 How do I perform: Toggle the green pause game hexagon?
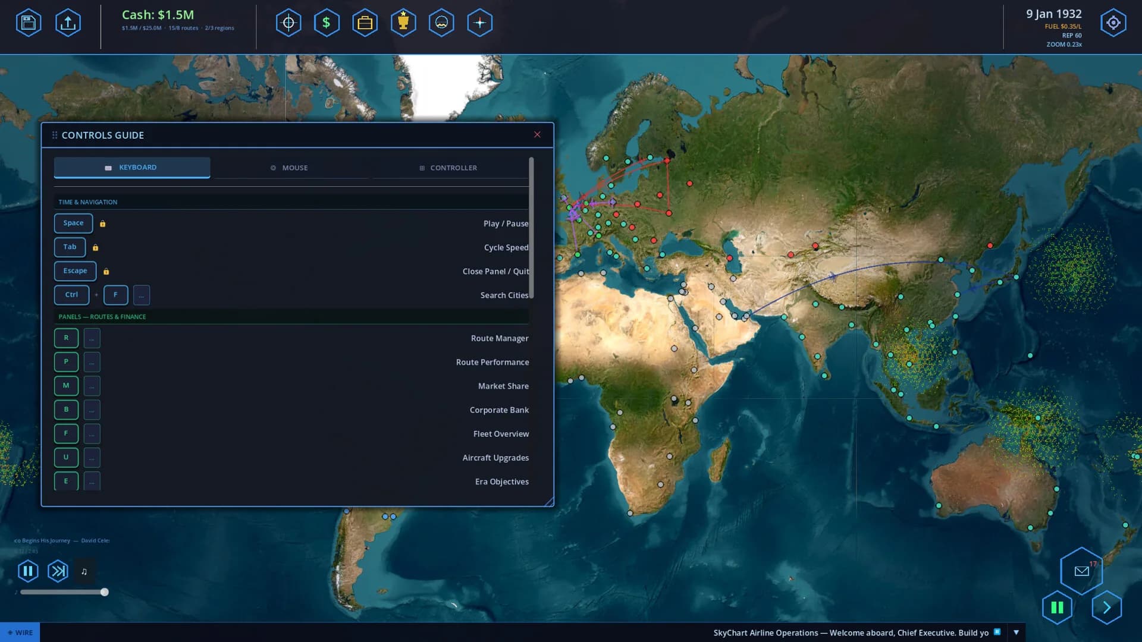[x=1057, y=608]
